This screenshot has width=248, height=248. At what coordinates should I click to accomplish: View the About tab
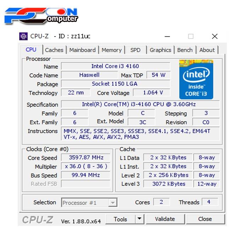(207, 50)
